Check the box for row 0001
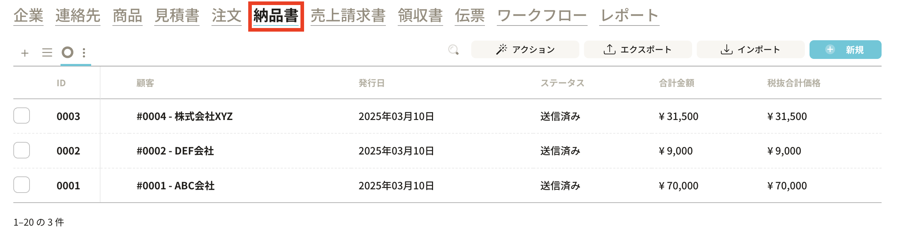Viewport: 905px width, 240px height. point(22,185)
